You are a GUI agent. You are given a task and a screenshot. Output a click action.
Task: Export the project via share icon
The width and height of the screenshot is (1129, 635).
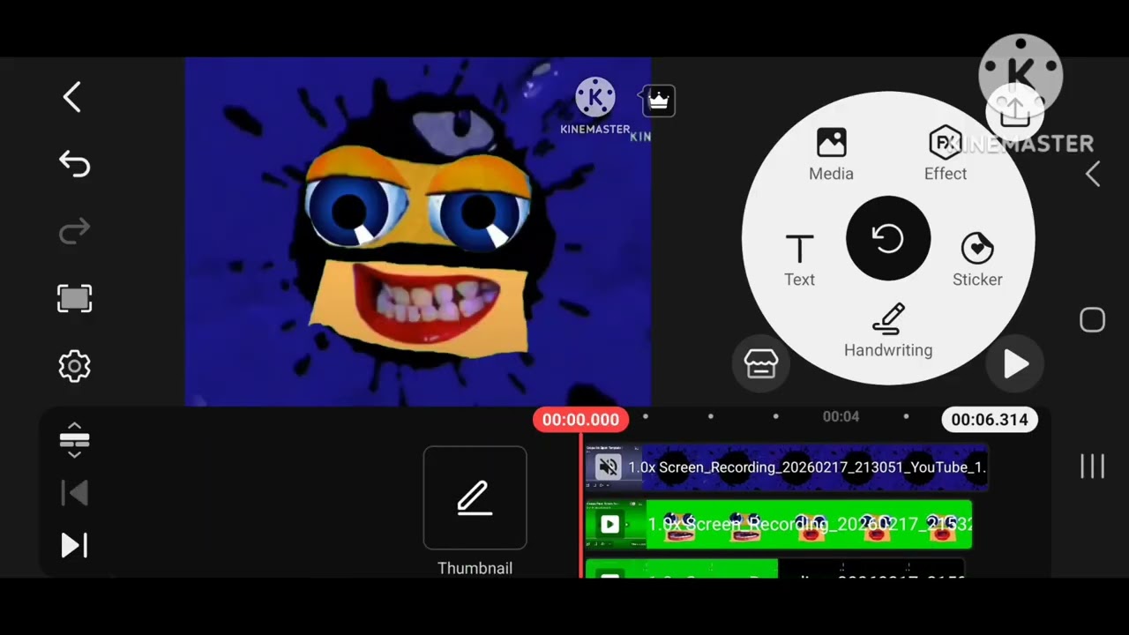click(1015, 112)
